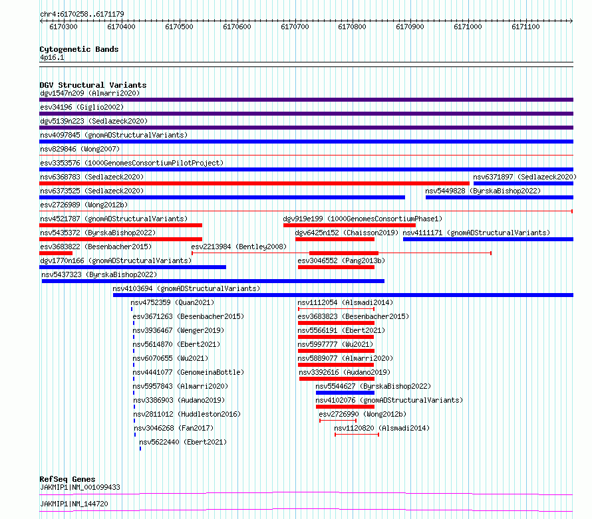The width and height of the screenshot is (592, 519).
Task: Click nsv5622440 (Ebert2021) label
Action: point(183,442)
